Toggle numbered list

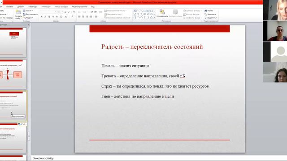[x=85, y=12]
